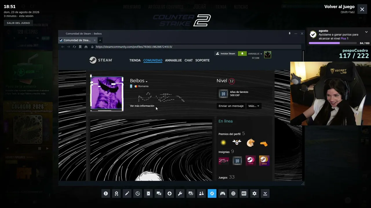The height and width of the screenshot is (208, 371).
Task: Open the pencil notes icon in the overlay toolbar
Action: [127, 194]
